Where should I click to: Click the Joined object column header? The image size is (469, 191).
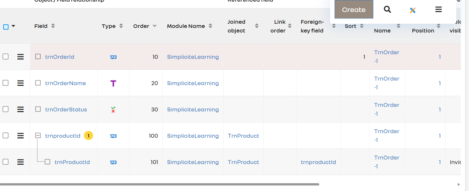236,26
